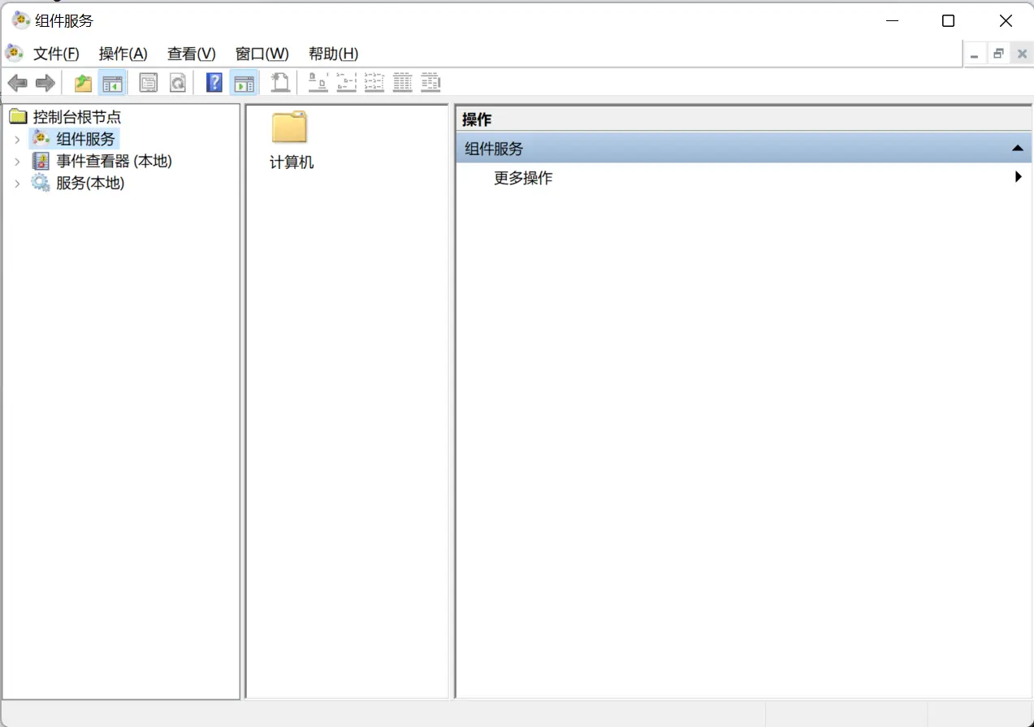The height and width of the screenshot is (727, 1034).
Task: Open the 文件(F) menu
Action: pyautogui.click(x=56, y=54)
